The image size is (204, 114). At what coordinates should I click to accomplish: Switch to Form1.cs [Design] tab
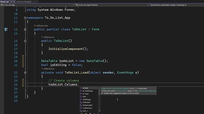(24, 2)
